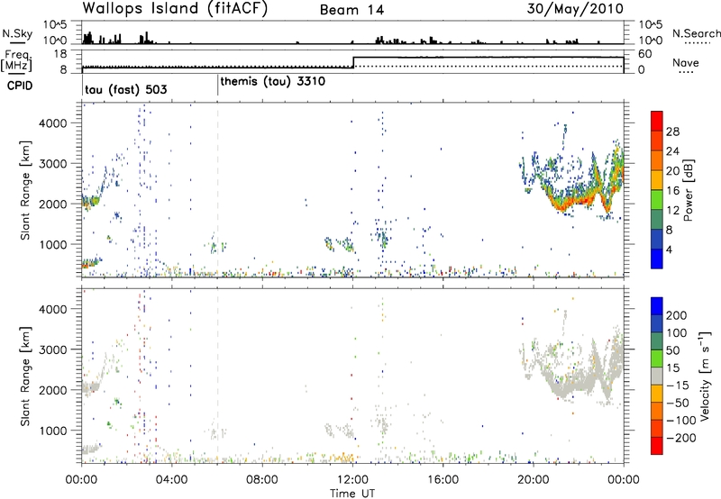This screenshot has height=499, width=721.
Task: Click the '3000' tick in the velocity panel
Action: [53, 349]
